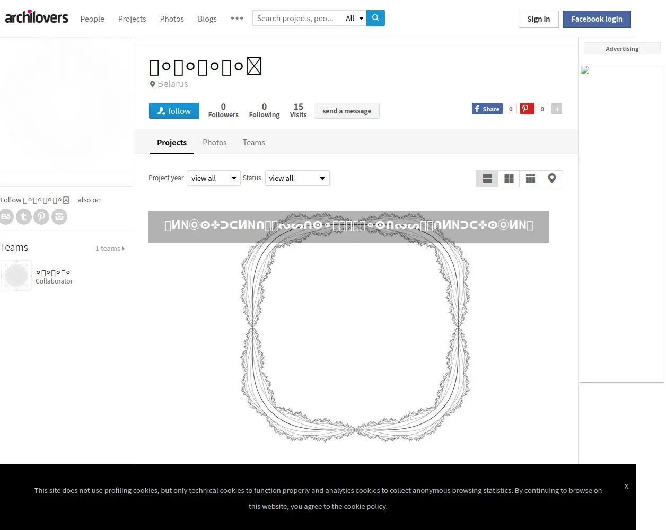This screenshot has width=666, height=530.
Task: Select the two-column grid view icon
Action: [509, 179]
